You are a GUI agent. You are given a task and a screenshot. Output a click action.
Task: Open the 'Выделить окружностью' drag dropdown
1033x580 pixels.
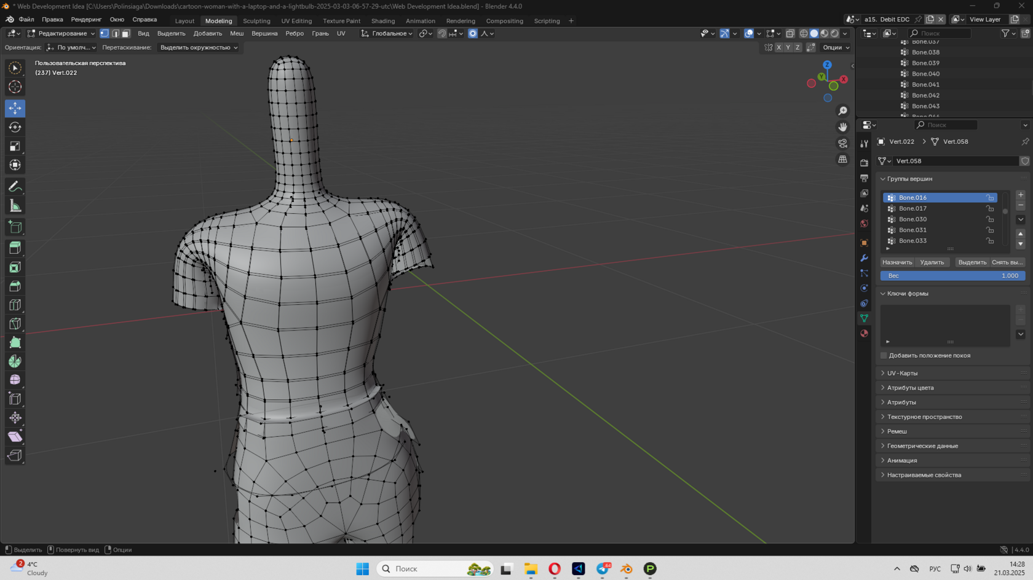click(198, 47)
